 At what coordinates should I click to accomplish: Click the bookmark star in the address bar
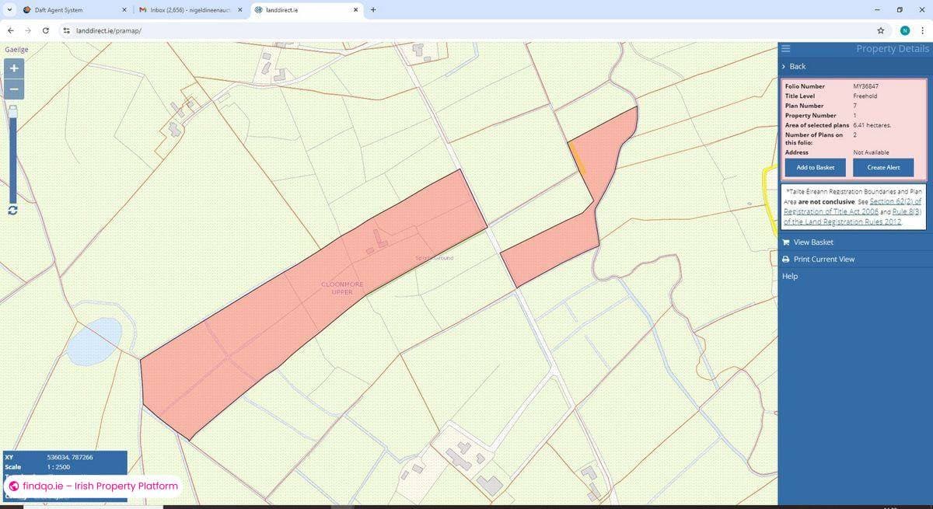coord(880,30)
